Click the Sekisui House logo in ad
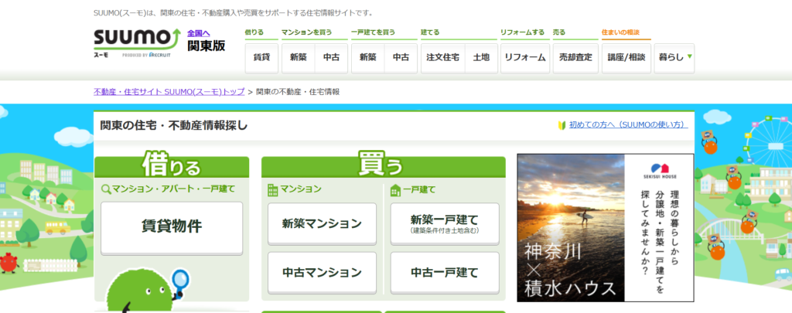The width and height of the screenshot is (792, 313). tap(660, 170)
